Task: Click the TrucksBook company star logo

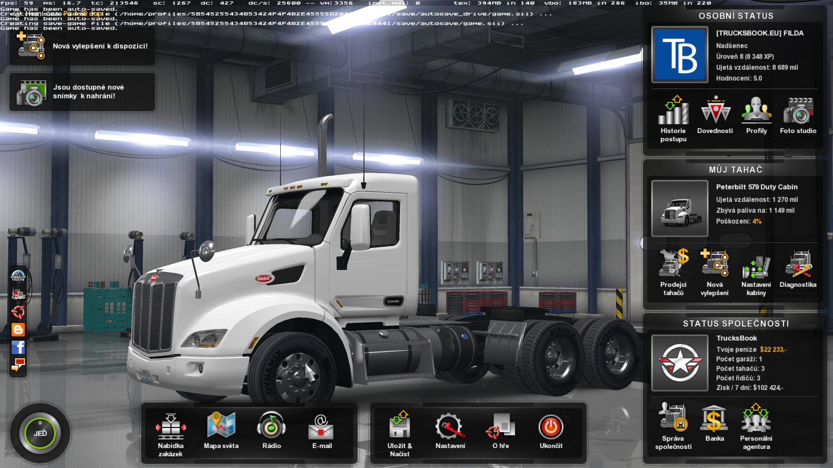Action: (679, 363)
